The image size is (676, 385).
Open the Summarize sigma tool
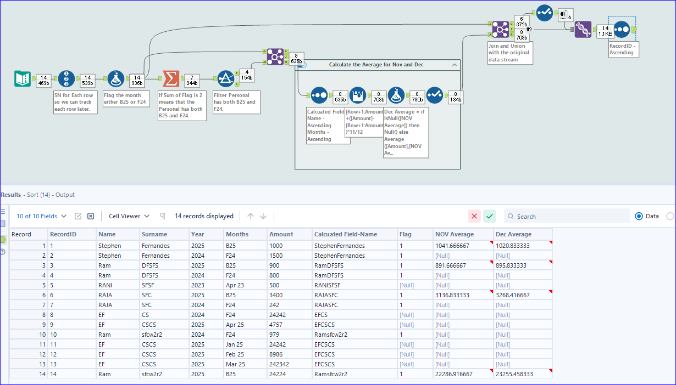point(171,78)
